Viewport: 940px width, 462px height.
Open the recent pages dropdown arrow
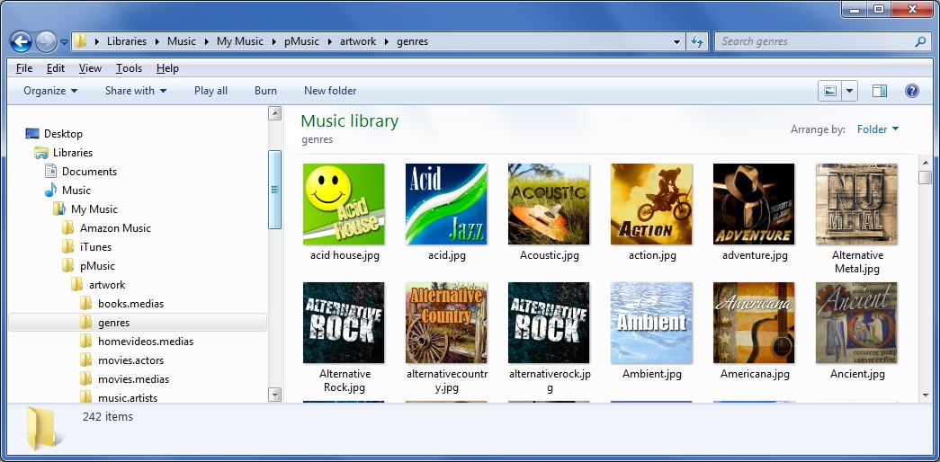(64, 42)
